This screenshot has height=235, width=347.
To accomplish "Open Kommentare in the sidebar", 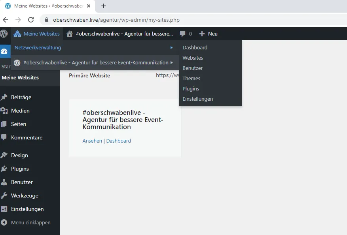I will (x=27, y=137).
